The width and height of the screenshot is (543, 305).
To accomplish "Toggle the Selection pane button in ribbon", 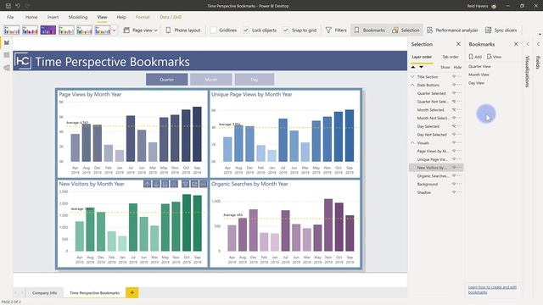I will click(x=406, y=30).
